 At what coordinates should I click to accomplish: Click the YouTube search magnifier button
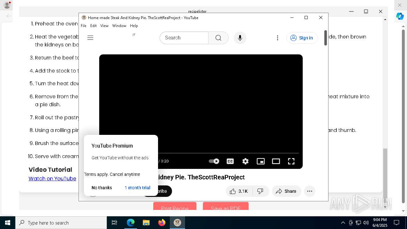pyautogui.click(x=218, y=38)
